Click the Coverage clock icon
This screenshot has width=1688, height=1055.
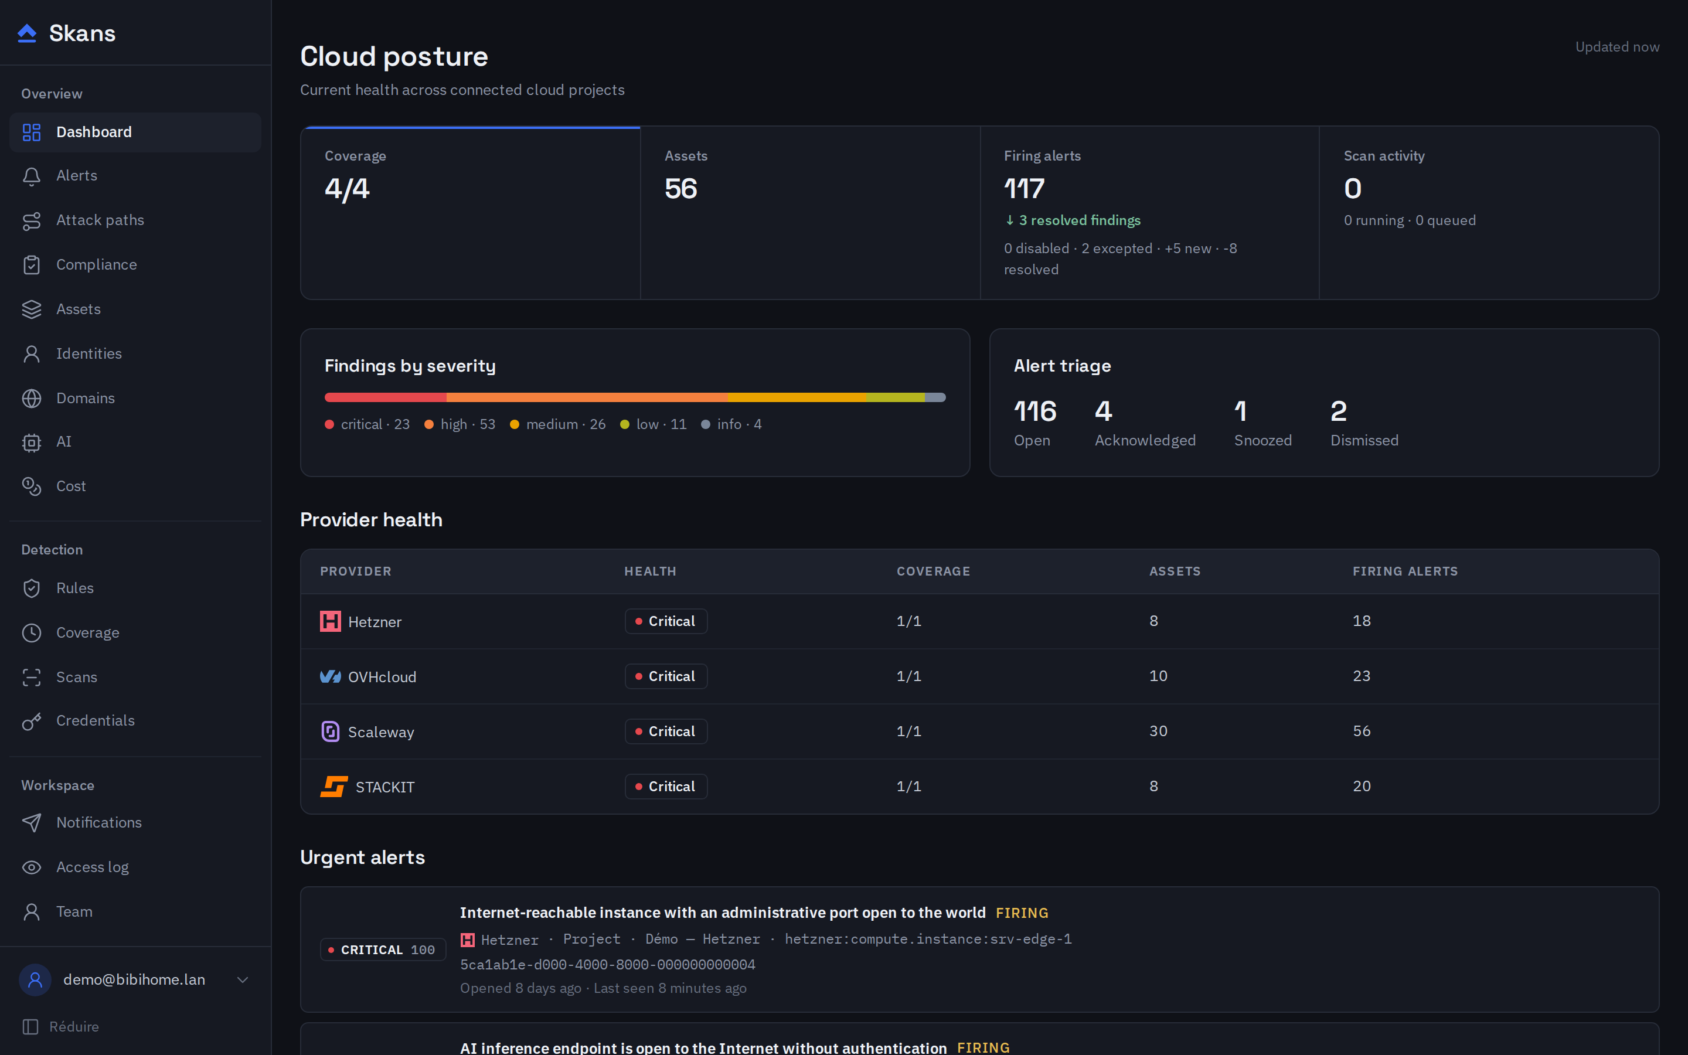(x=32, y=633)
